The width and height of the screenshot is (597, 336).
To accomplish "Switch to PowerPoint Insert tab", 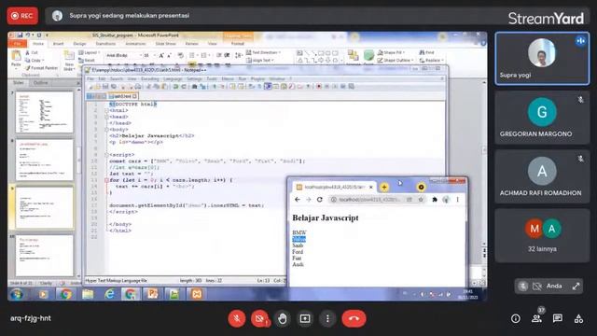I will coord(58,44).
